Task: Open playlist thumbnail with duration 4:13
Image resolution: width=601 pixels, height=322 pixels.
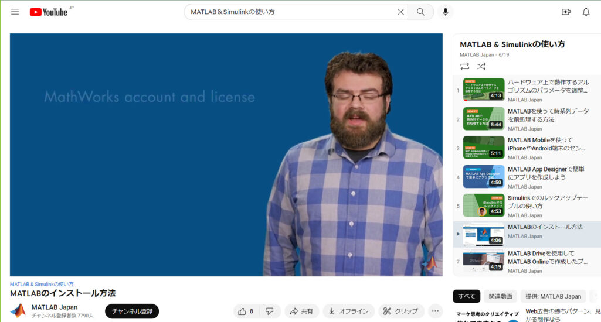Action: click(484, 90)
